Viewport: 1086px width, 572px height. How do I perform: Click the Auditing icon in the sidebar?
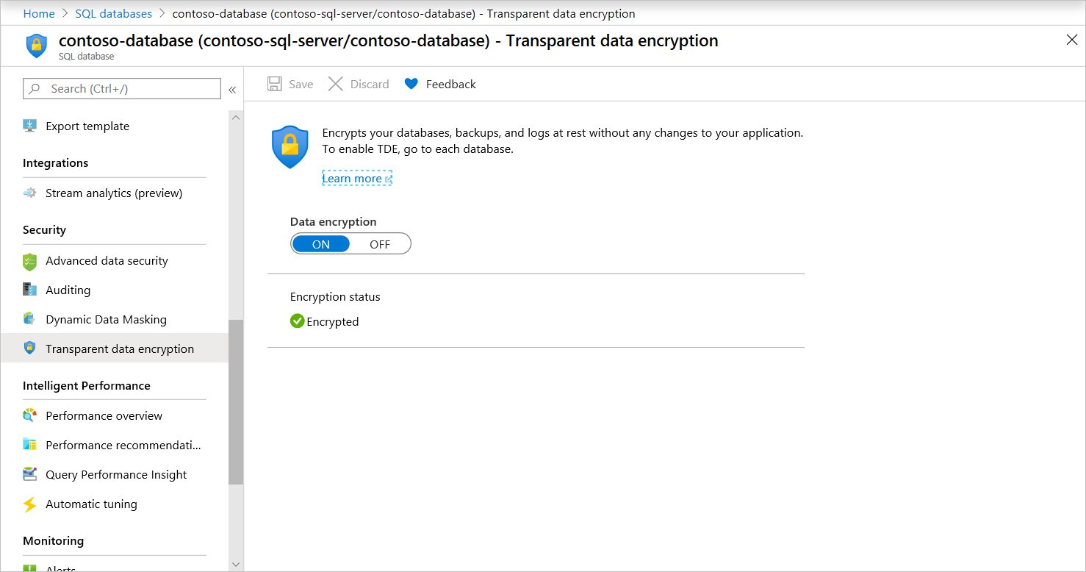(x=29, y=290)
